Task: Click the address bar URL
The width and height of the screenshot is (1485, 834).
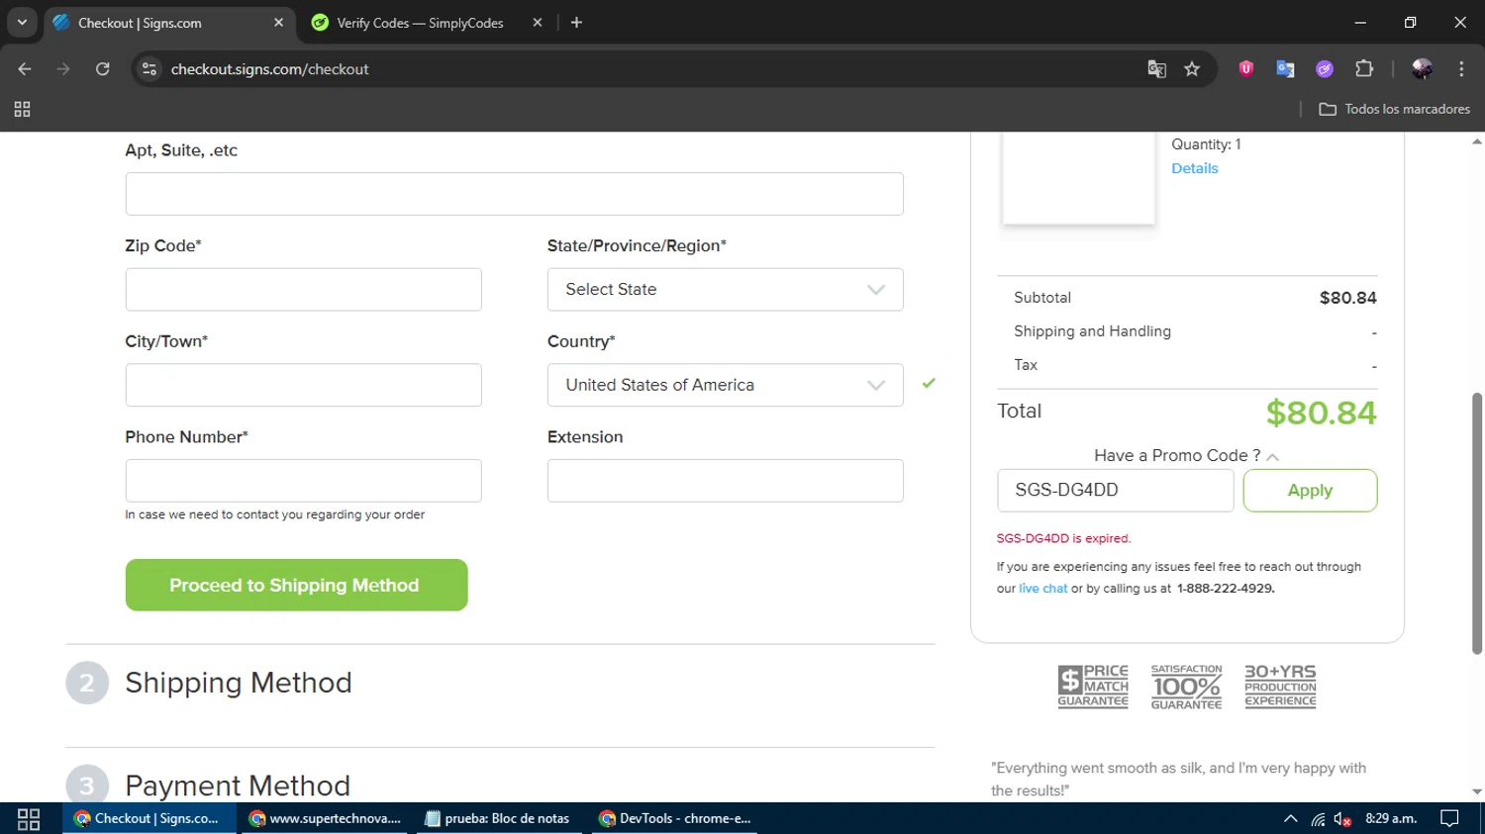Action: coord(269,69)
